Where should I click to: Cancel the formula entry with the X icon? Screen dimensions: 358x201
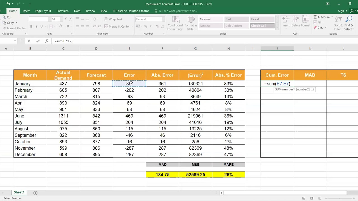[29, 41]
